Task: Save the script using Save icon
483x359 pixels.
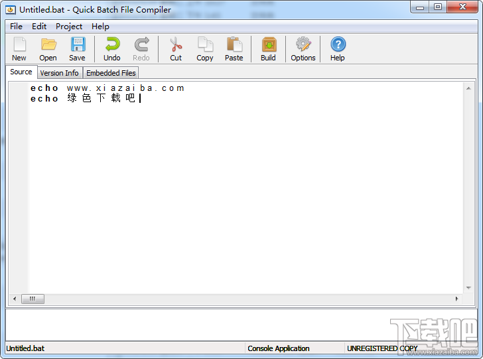Action: (x=78, y=48)
